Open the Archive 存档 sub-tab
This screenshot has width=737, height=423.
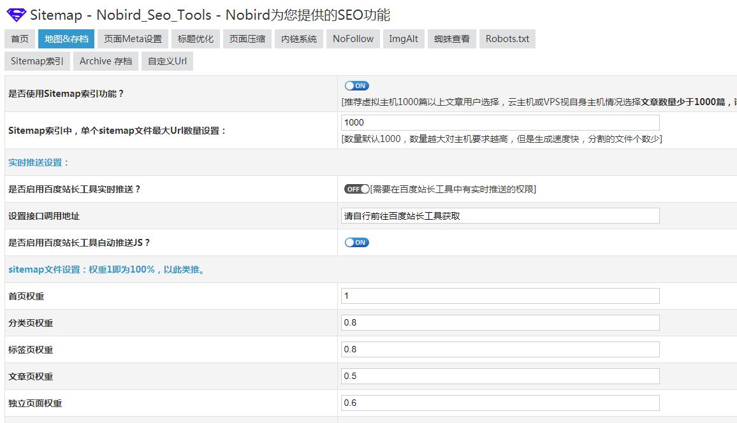(106, 61)
